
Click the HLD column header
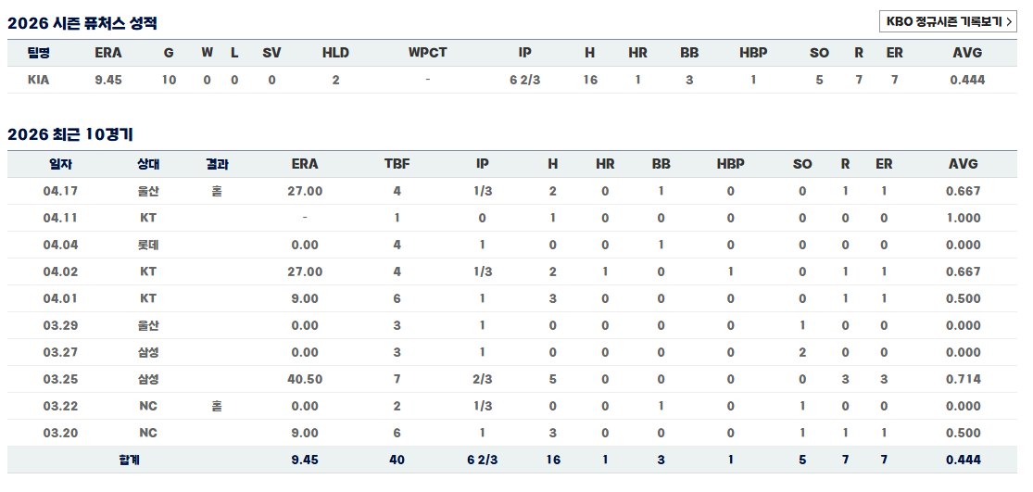coord(335,53)
